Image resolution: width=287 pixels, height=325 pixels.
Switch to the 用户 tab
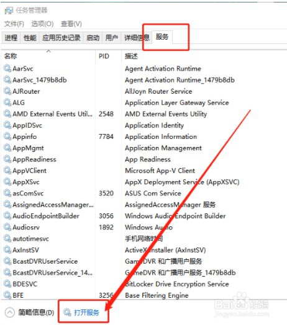(x=112, y=38)
